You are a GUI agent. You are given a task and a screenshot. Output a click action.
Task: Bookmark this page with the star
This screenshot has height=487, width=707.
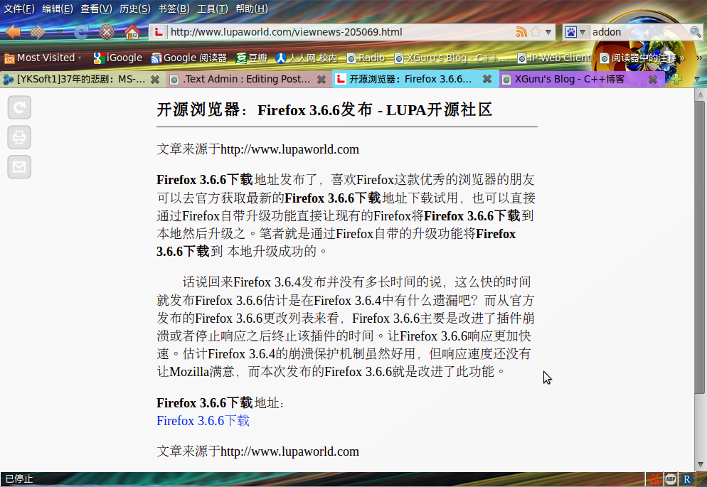536,32
